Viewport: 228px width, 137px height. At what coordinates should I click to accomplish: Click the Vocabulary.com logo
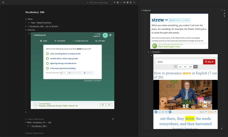40,35
